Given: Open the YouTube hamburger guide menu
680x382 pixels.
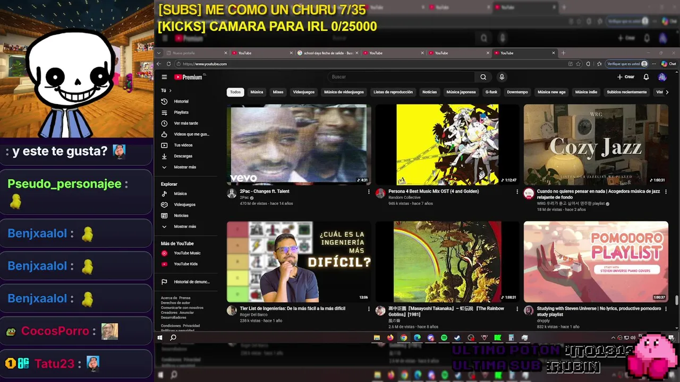Looking at the screenshot, I should tap(164, 77).
